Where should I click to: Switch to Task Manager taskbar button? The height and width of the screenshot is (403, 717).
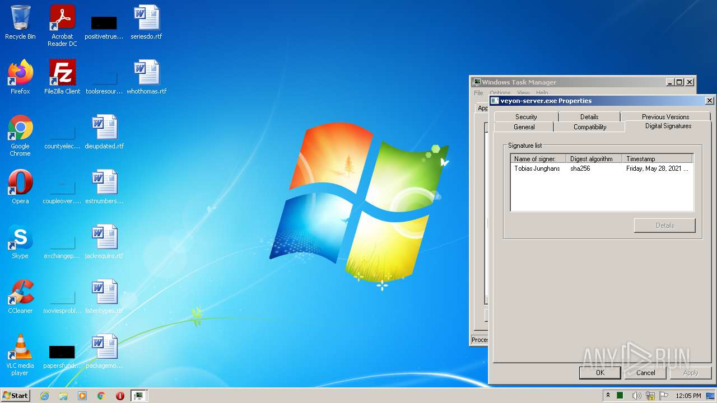click(138, 396)
